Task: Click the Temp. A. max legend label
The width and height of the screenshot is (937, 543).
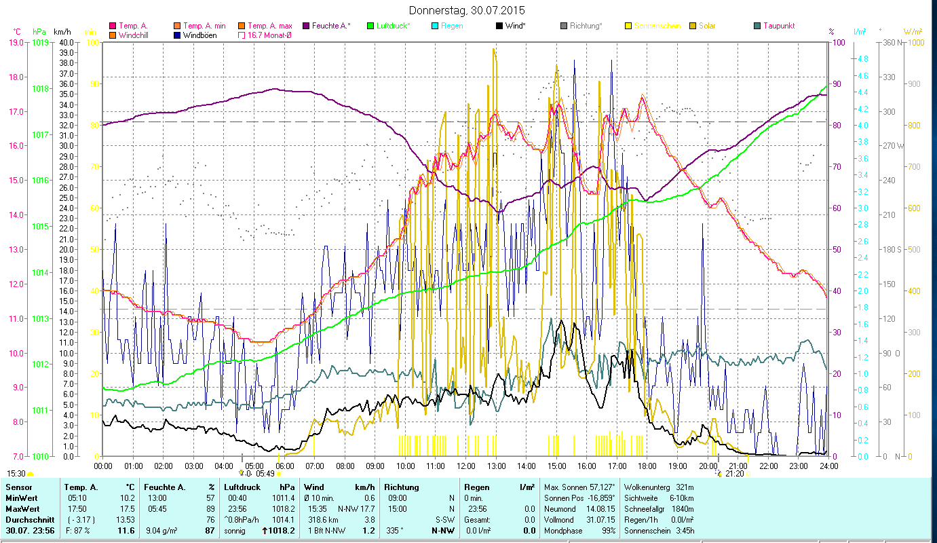Action: [270, 26]
